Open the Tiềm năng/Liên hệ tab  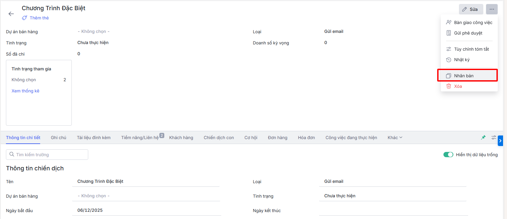tap(140, 137)
